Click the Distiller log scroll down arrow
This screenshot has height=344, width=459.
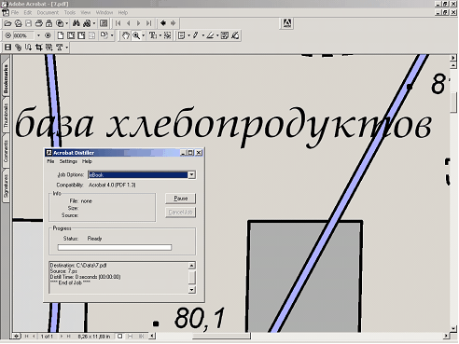[x=192, y=290]
